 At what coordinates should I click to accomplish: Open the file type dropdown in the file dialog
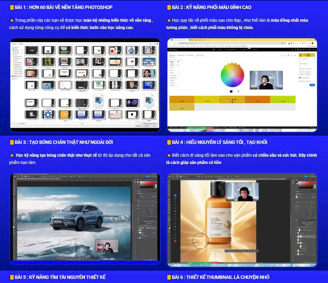point(151,123)
